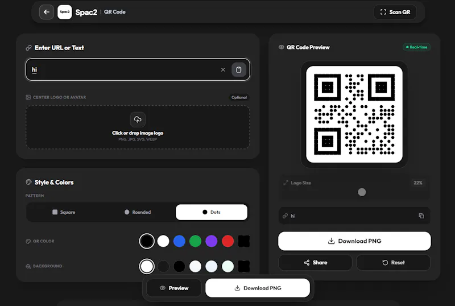Click the Spac2 title text
455x306 pixels.
coord(86,12)
